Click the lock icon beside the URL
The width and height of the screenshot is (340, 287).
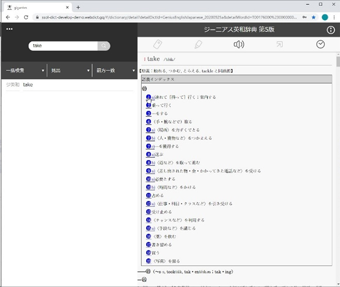(x=37, y=17)
